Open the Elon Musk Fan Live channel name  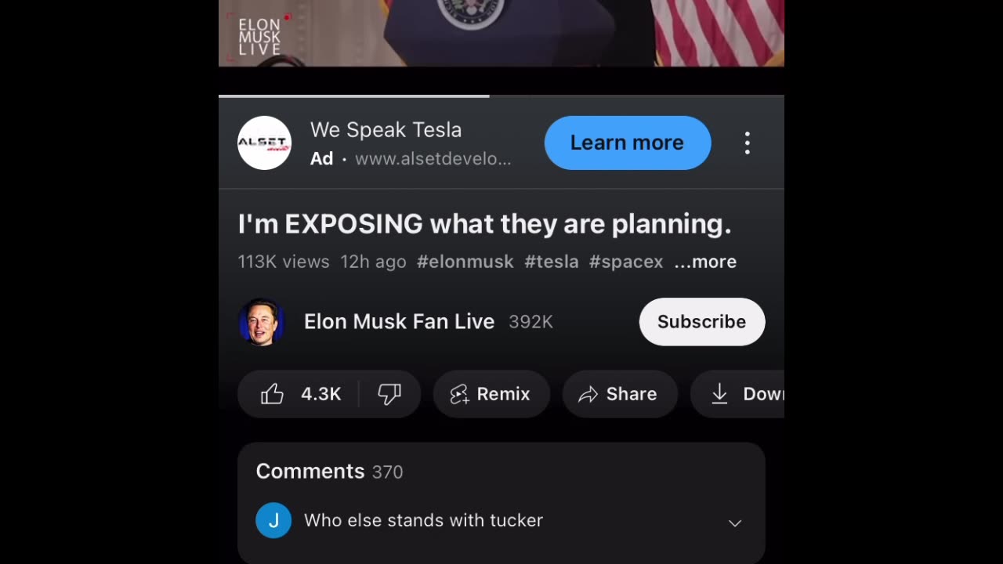coord(399,322)
